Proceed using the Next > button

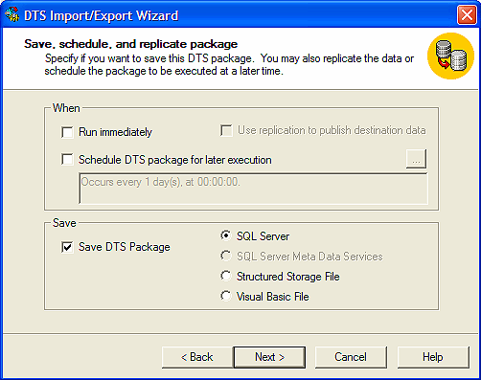click(269, 357)
